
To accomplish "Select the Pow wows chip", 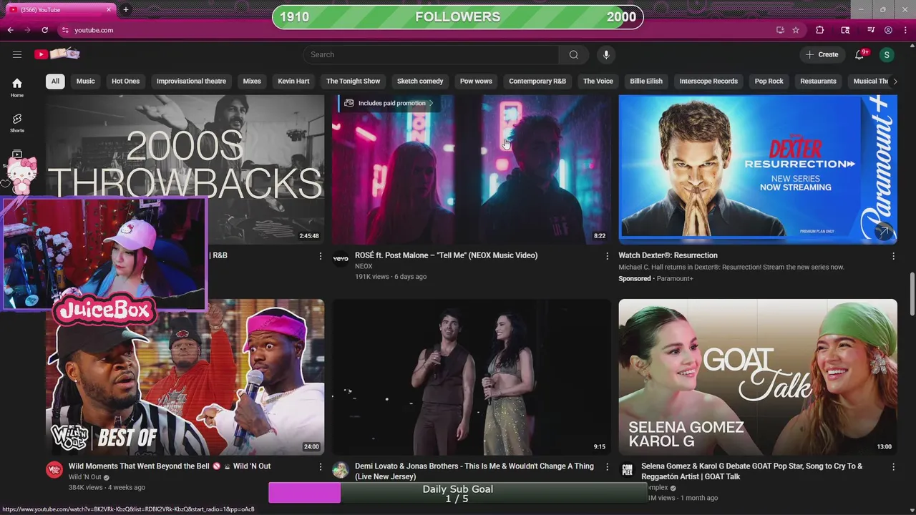I will click(476, 81).
